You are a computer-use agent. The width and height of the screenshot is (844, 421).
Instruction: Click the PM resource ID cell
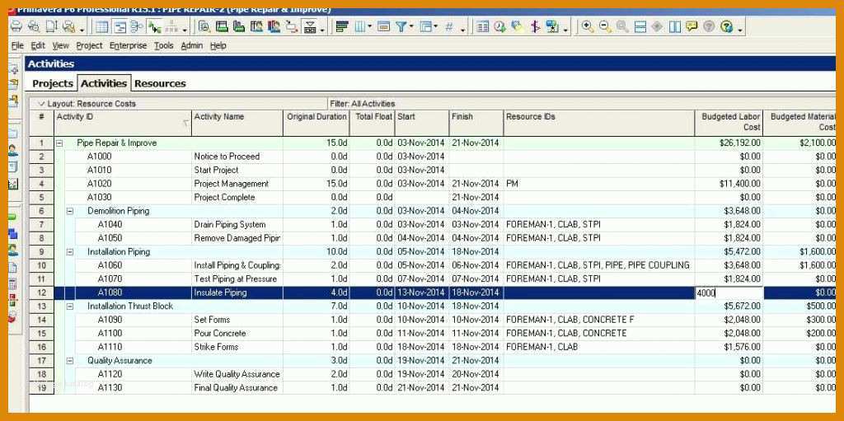[599, 184]
